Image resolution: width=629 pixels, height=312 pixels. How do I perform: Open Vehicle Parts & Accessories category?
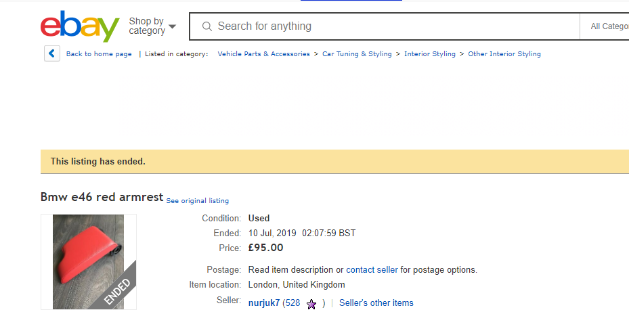click(x=263, y=53)
